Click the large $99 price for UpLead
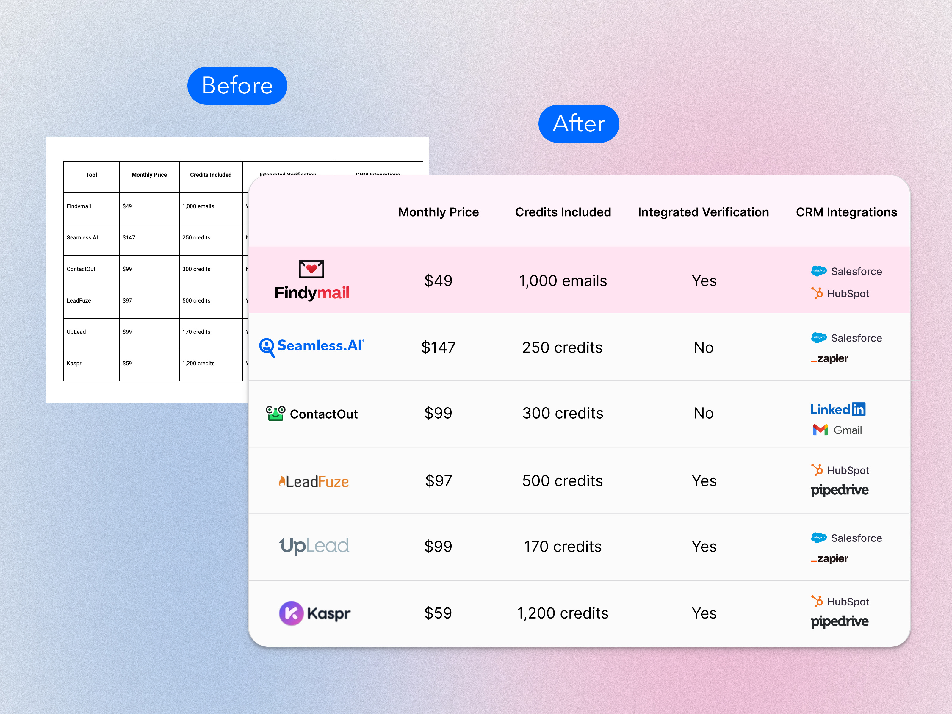Screen dimensions: 952x714 (x=438, y=547)
